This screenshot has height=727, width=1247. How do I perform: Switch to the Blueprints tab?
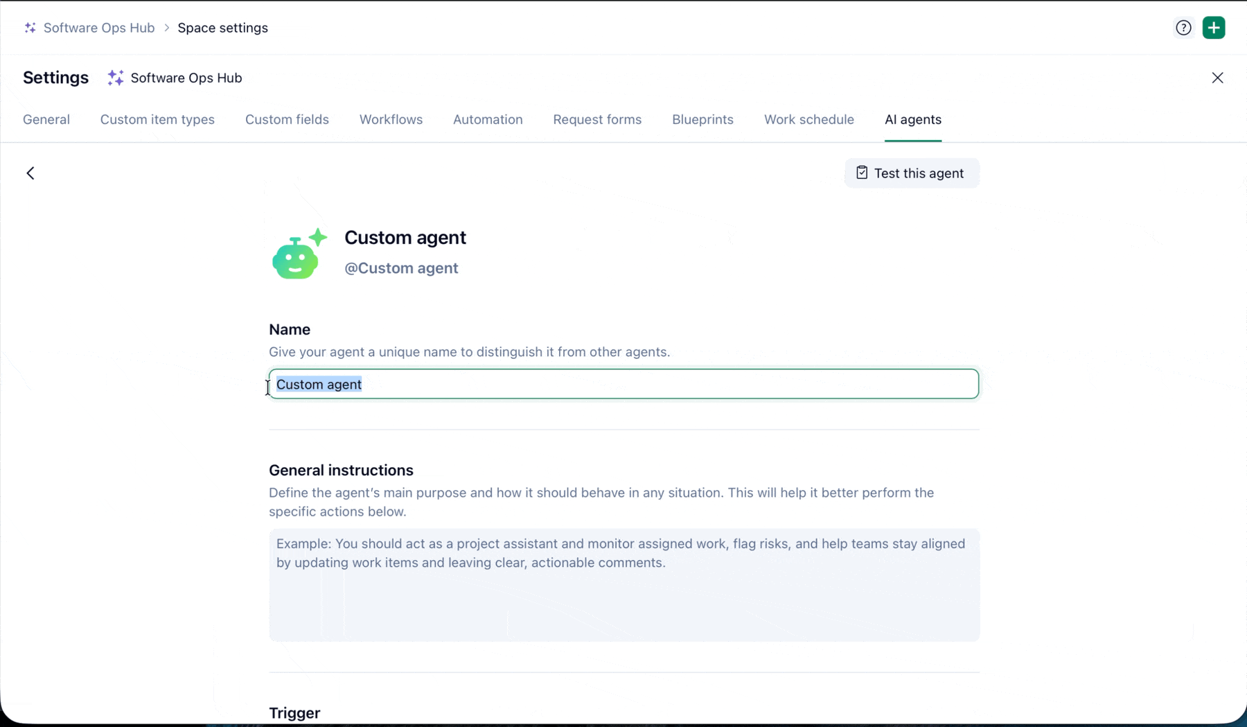[702, 119]
